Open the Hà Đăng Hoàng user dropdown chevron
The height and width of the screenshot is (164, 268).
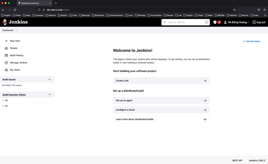(249, 22)
